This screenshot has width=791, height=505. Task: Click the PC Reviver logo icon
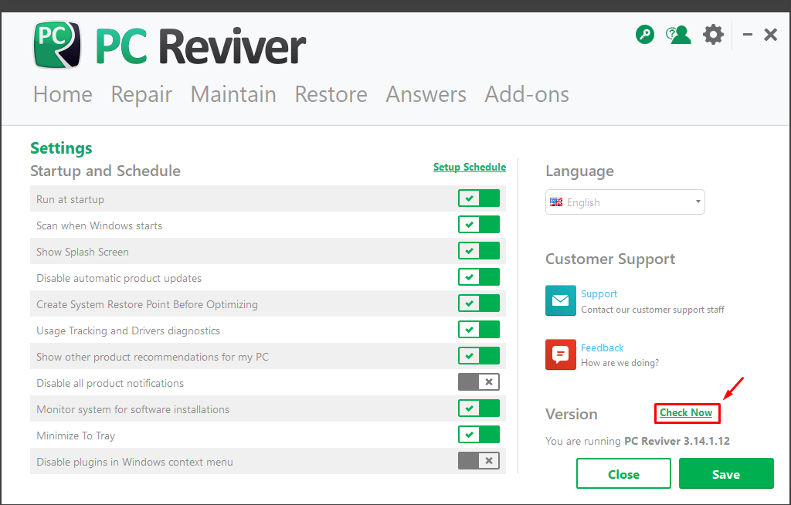pos(57,44)
